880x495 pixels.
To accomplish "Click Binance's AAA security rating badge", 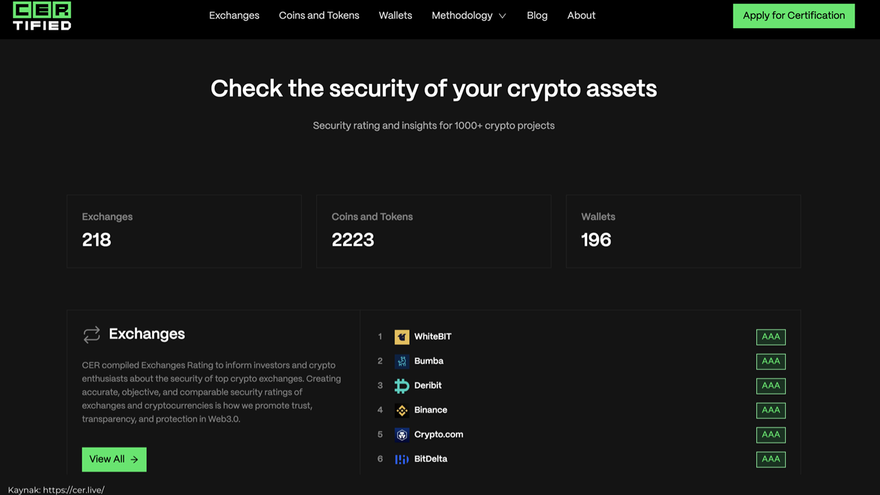I will [771, 410].
